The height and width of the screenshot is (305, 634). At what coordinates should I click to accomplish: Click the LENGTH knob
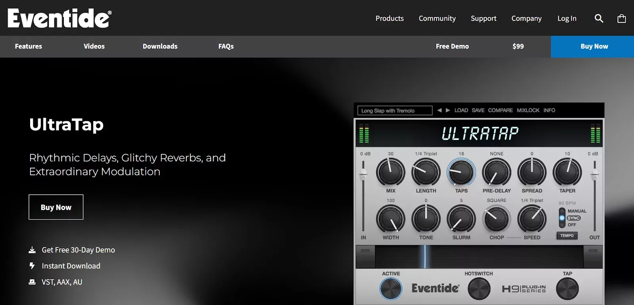(x=426, y=172)
